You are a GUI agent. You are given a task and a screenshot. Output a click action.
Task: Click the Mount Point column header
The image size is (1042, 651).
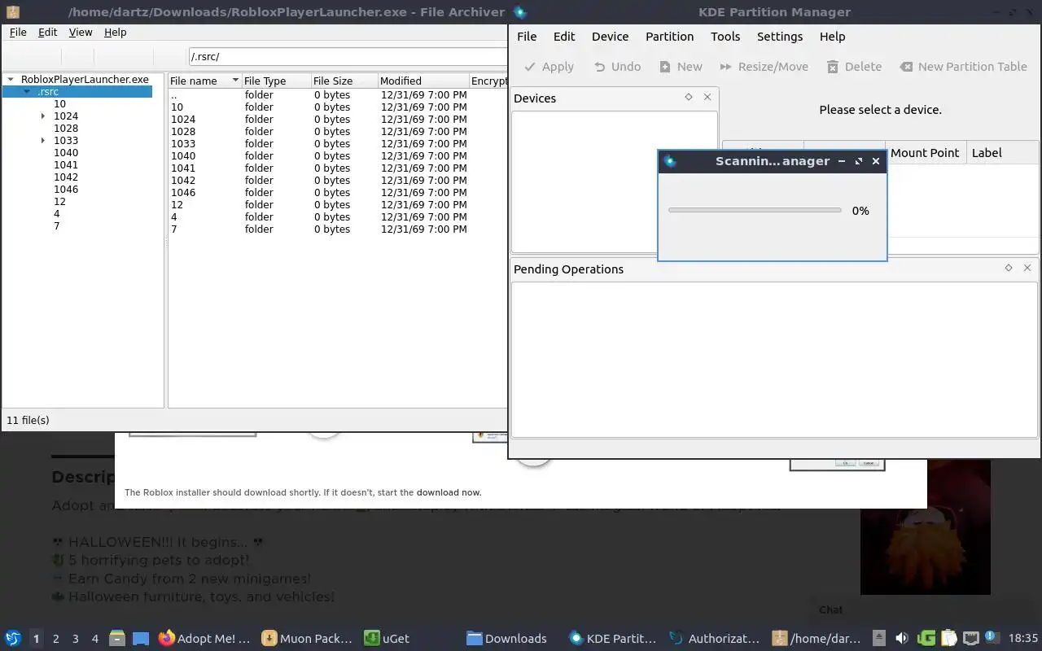click(925, 152)
